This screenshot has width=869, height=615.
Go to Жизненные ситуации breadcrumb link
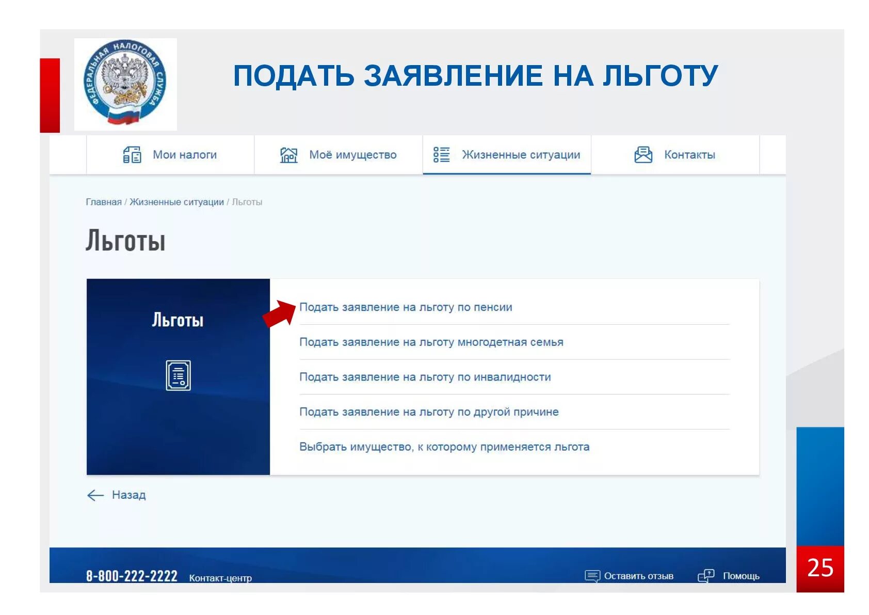[x=176, y=202]
